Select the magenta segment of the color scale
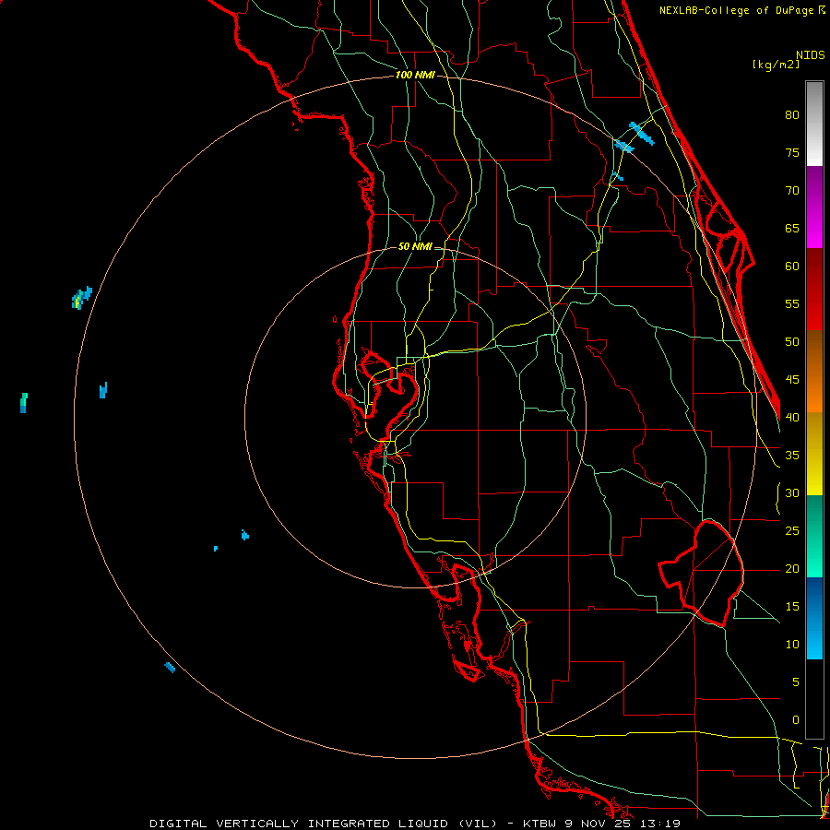The width and height of the screenshot is (830, 830). (x=814, y=207)
